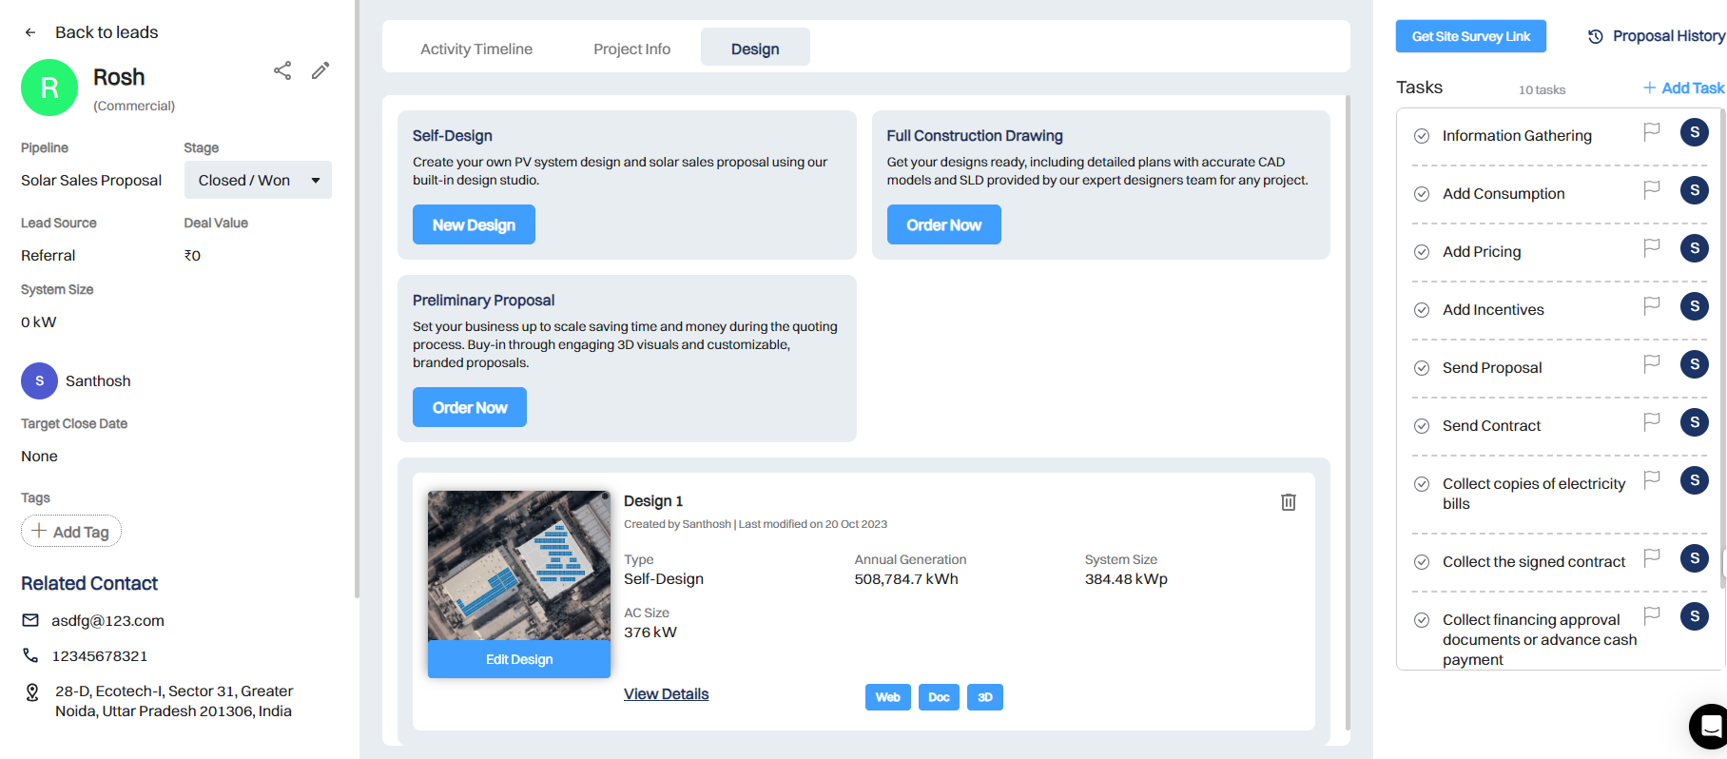Complete the Collect the signed contract task
Viewport: 1727px width, 759px height.
1422,562
